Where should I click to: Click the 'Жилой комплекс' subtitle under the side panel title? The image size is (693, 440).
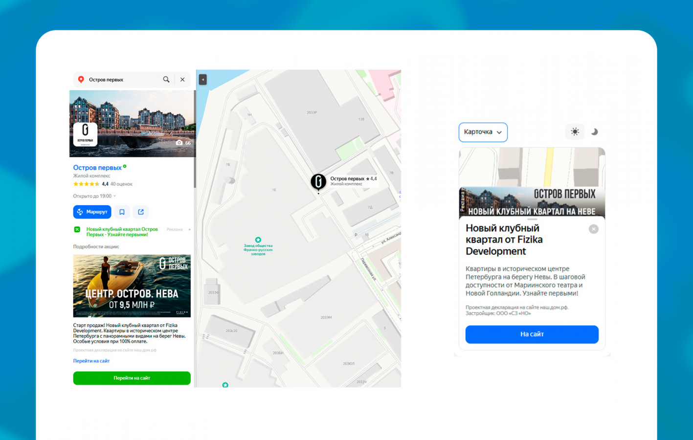[92, 176]
